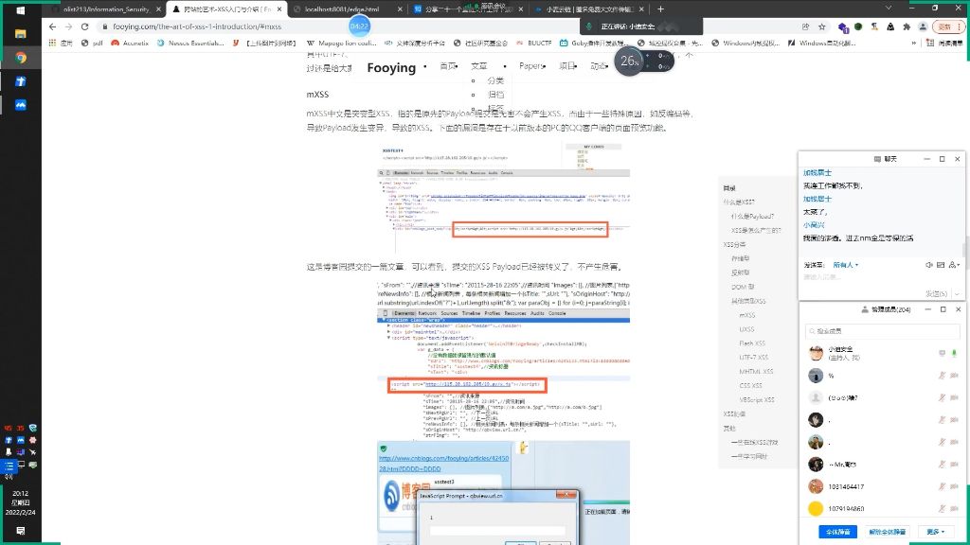
Task: Open the Chrome profile avatar
Action: point(923,26)
